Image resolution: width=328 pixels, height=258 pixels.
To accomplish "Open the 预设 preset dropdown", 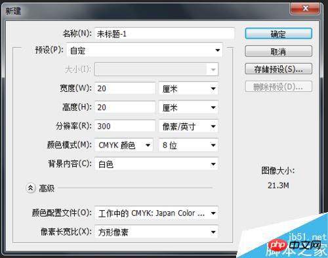I will 144,50.
